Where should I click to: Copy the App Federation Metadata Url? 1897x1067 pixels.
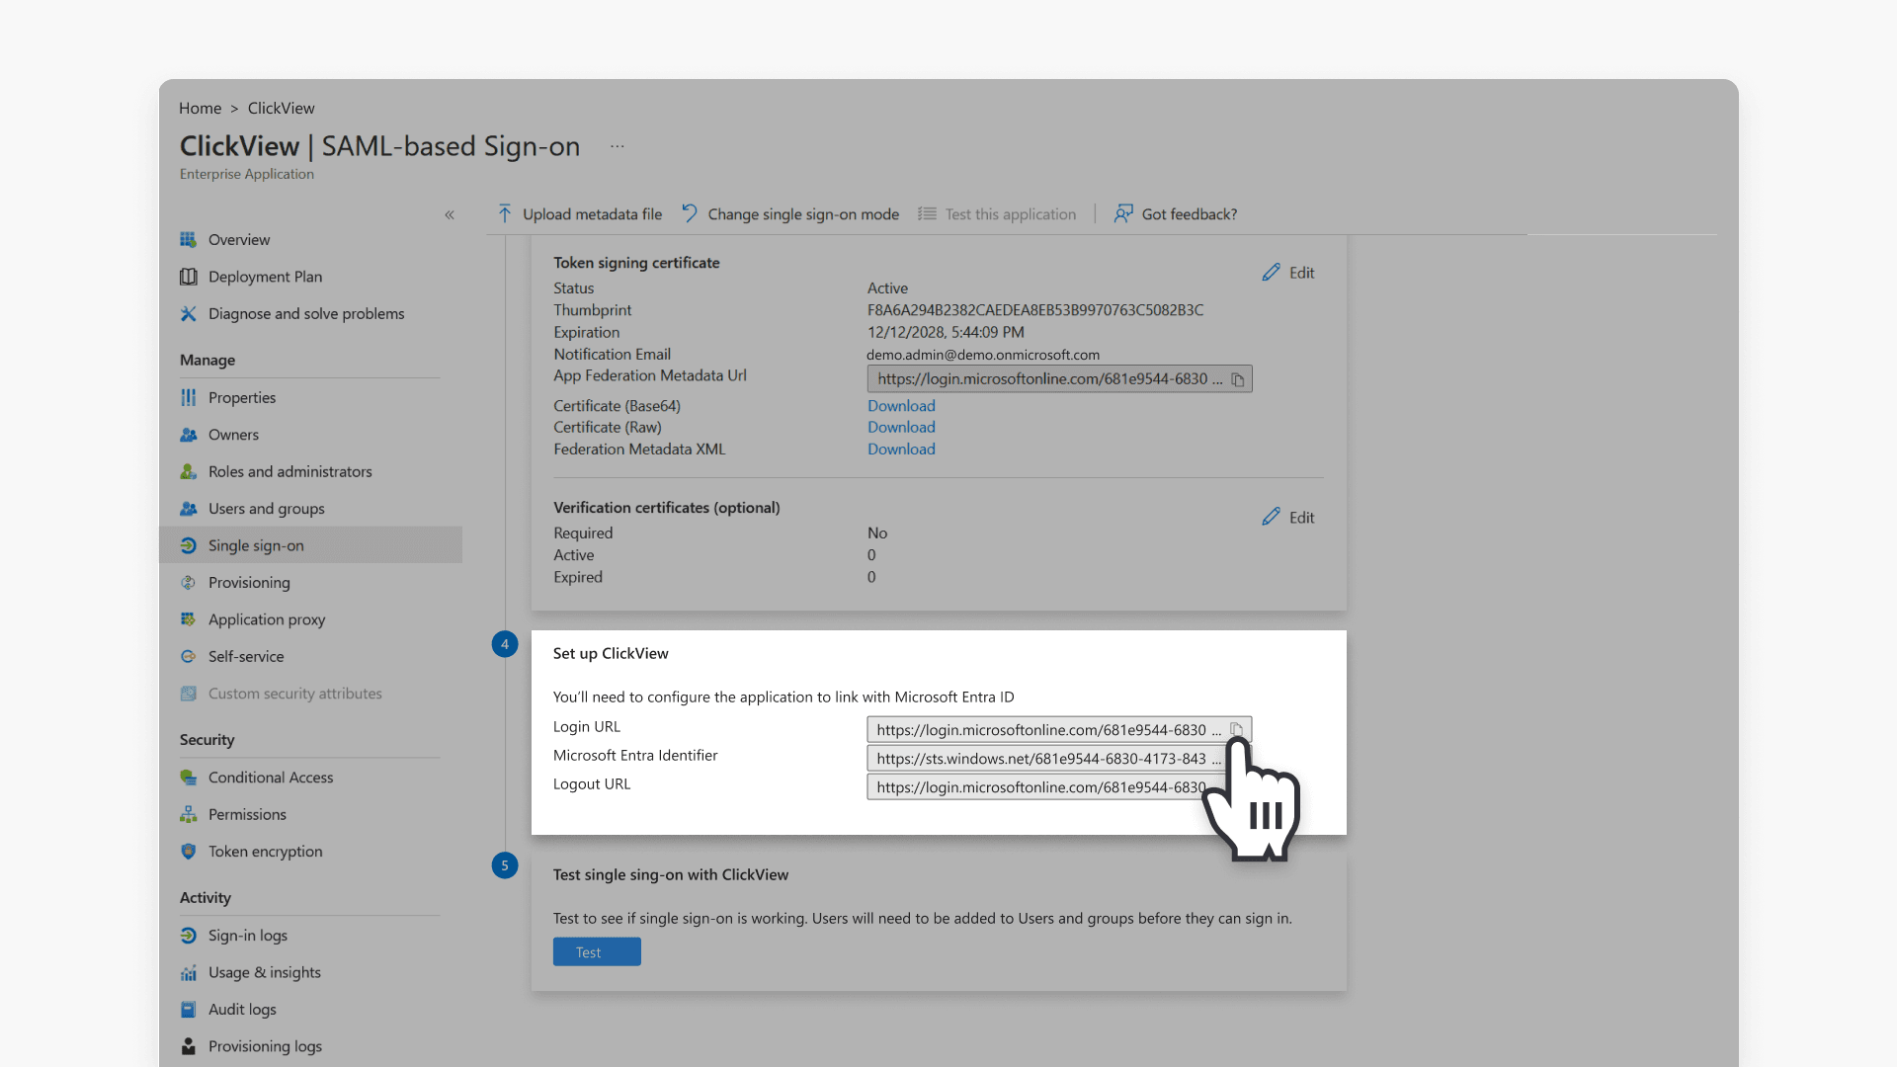click(x=1238, y=379)
